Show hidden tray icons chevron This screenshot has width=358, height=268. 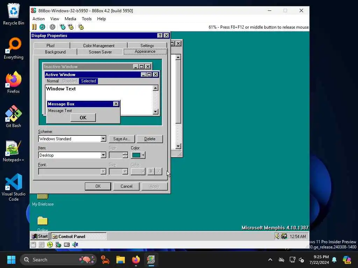tap(270, 260)
